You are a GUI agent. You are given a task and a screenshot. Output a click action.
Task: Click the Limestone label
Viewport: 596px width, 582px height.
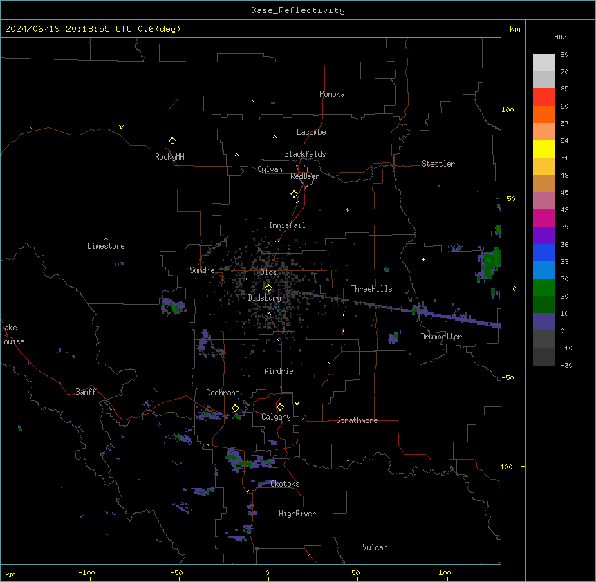pos(106,246)
